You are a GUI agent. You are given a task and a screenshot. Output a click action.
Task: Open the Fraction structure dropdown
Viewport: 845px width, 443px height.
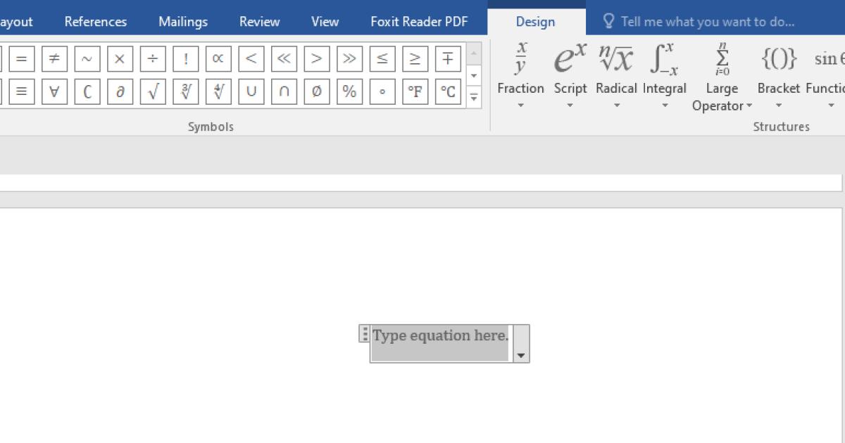pyautogui.click(x=520, y=77)
